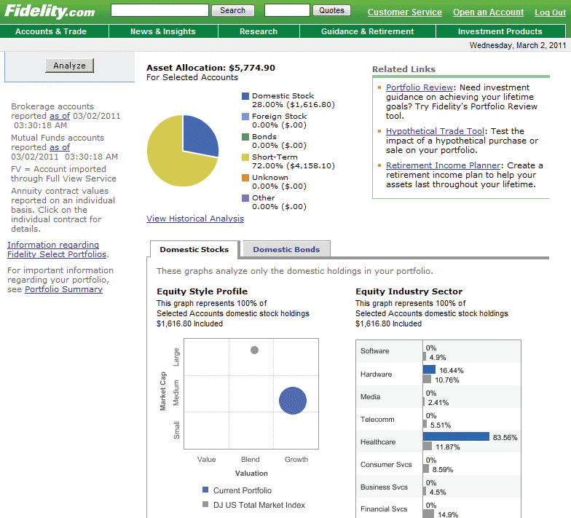Click the 'Blend' valuation axis label
The width and height of the screenshot is (571, 518).
[251, 459]
